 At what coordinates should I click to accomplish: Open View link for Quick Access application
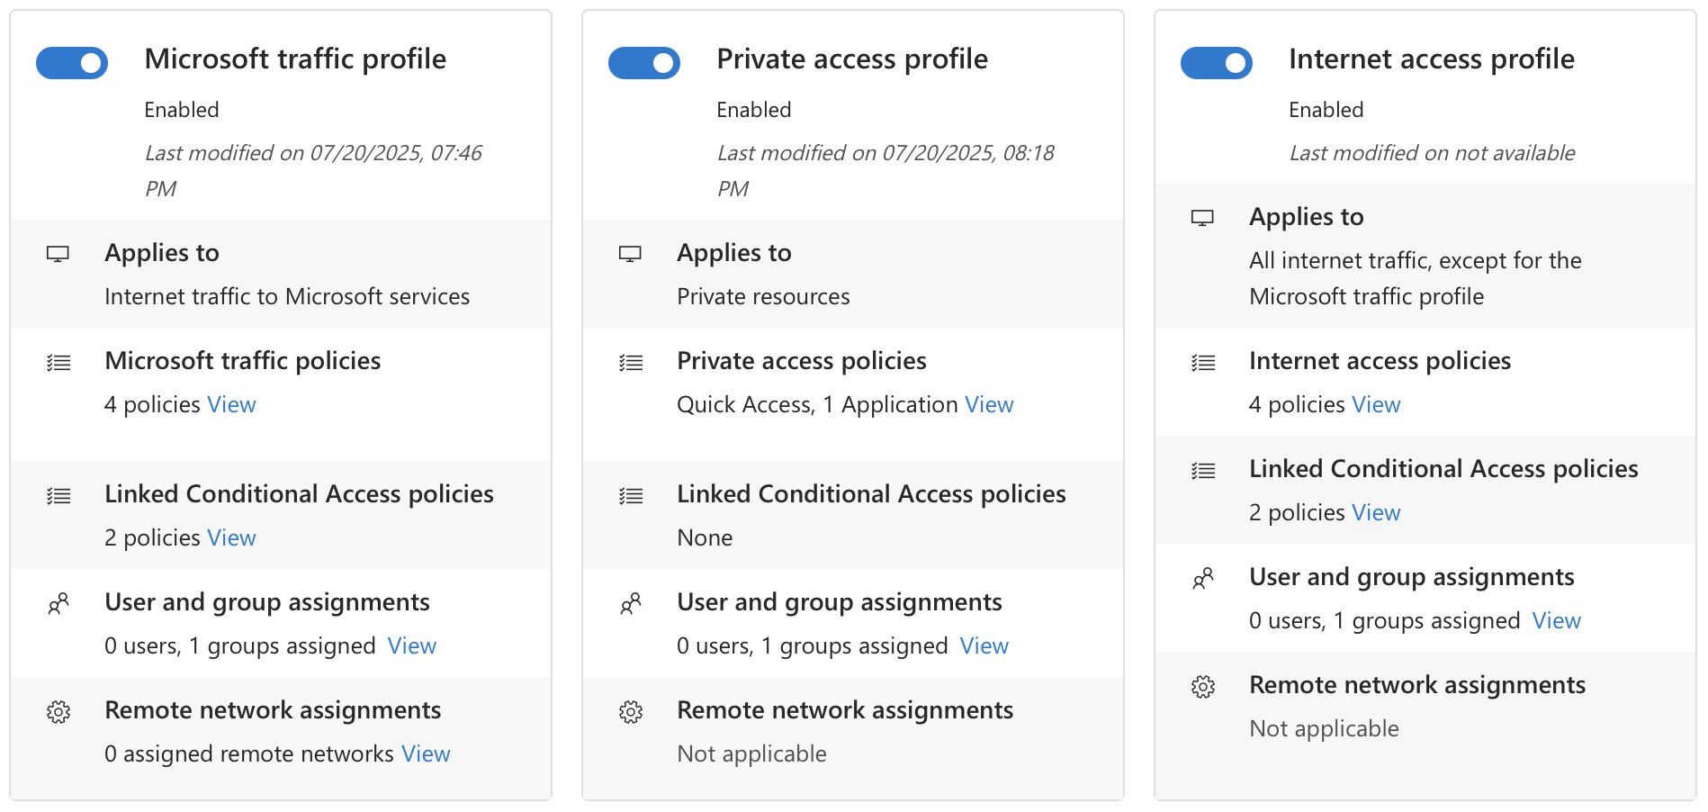989,405
